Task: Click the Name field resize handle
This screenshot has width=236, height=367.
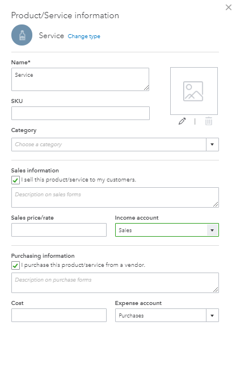Action: (146, 88)
